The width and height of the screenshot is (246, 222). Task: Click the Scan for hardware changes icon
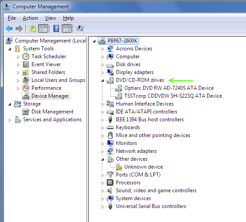80,28
